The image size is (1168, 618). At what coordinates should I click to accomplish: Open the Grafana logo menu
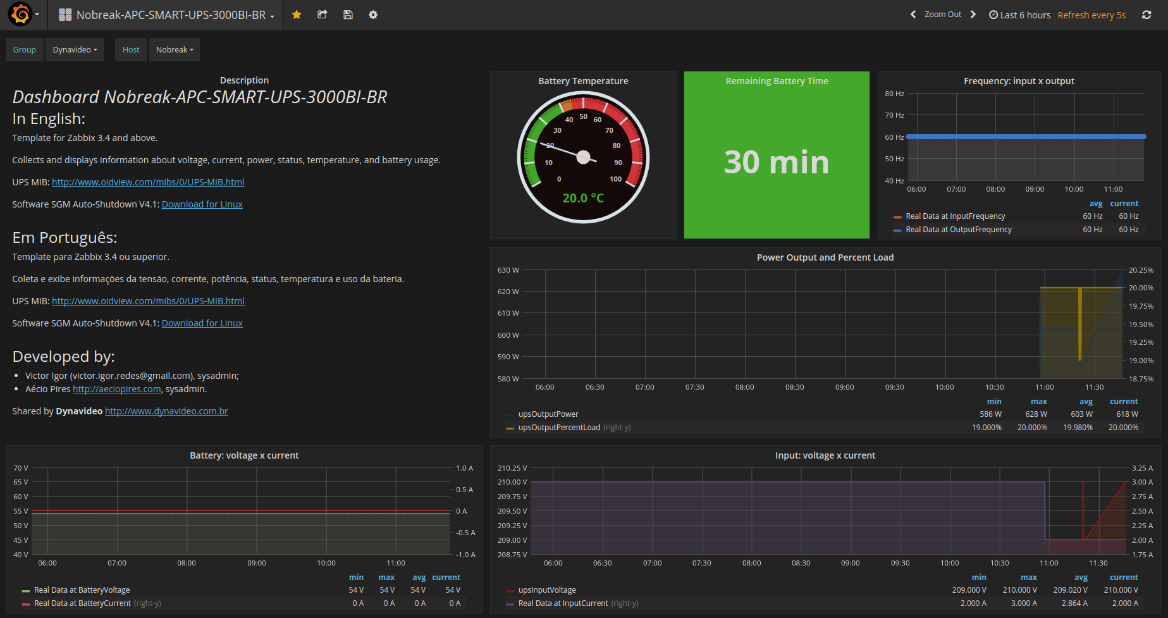click(22, 15)
